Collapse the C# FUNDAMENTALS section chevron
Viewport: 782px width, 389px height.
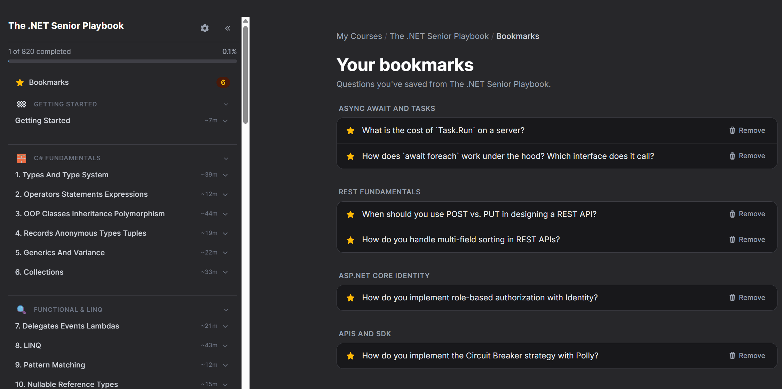tap(226, 159)
